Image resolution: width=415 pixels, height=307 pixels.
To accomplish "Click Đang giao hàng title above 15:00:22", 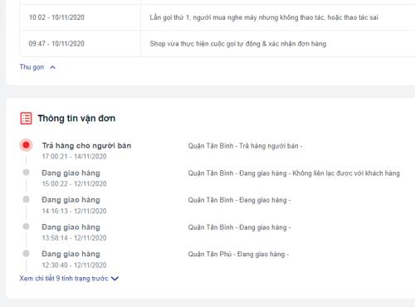I will tap(71, 173).
